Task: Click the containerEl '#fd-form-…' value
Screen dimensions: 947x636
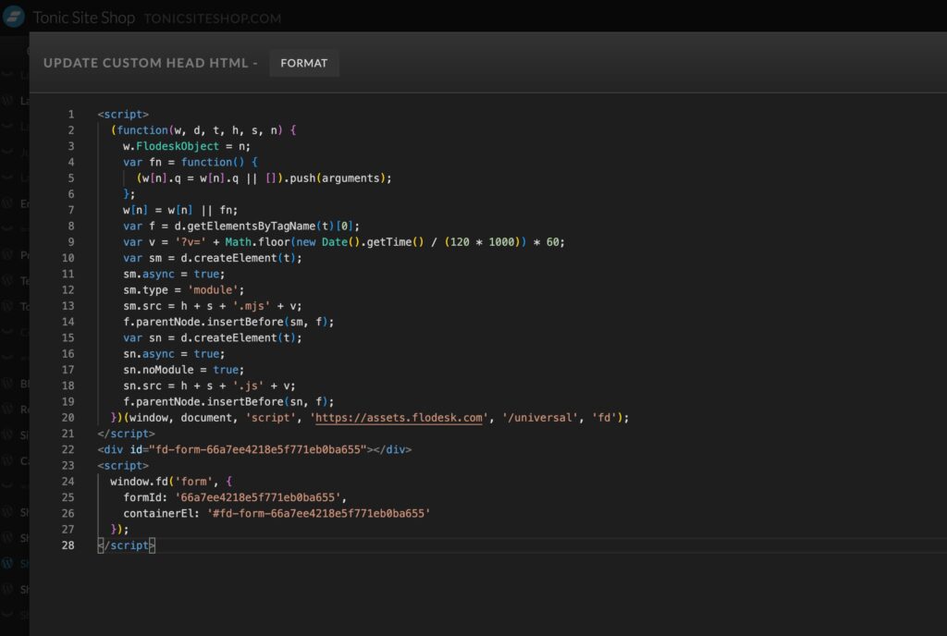Action: 318,513
